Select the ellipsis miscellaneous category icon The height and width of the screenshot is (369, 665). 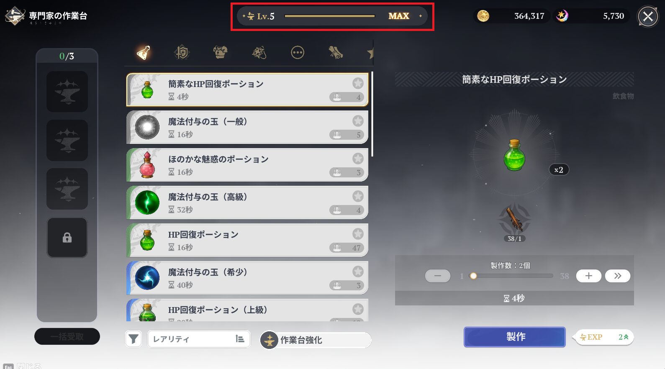[298, 53]
